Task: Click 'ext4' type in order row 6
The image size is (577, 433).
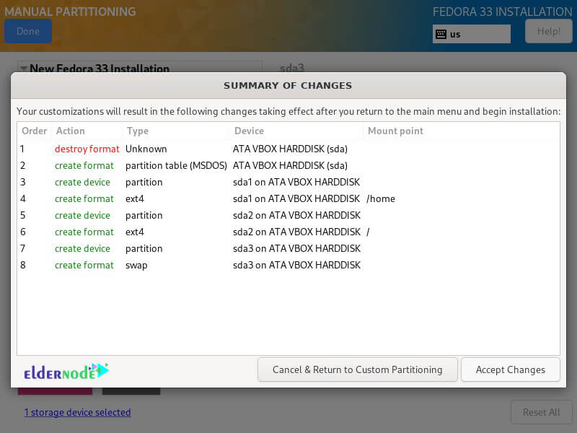Action: click(x=135, y=232)
